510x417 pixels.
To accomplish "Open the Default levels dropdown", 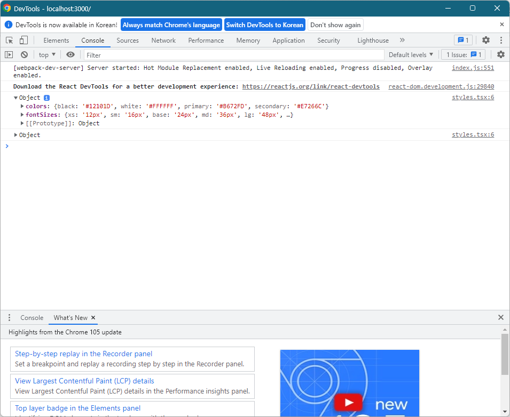I will click(411, 55).
